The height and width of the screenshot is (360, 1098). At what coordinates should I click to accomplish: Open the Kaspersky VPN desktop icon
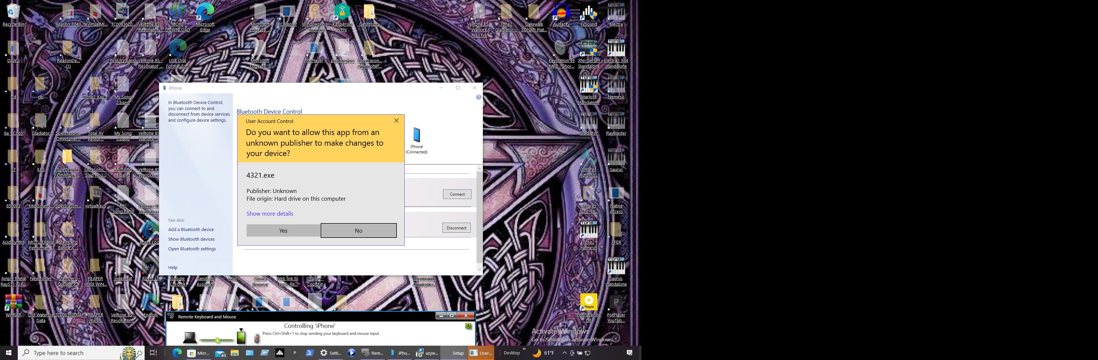(342, 13)
